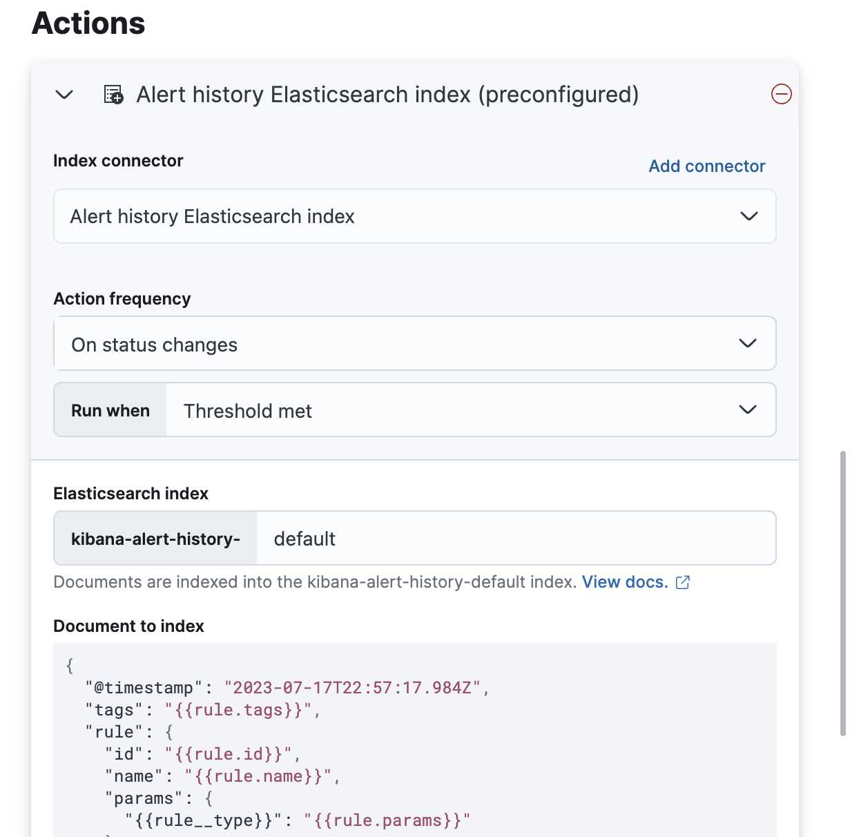Click the kibana-alert-history- prefix label
This screenshot has height=837, width=850.
click(155, 539)
